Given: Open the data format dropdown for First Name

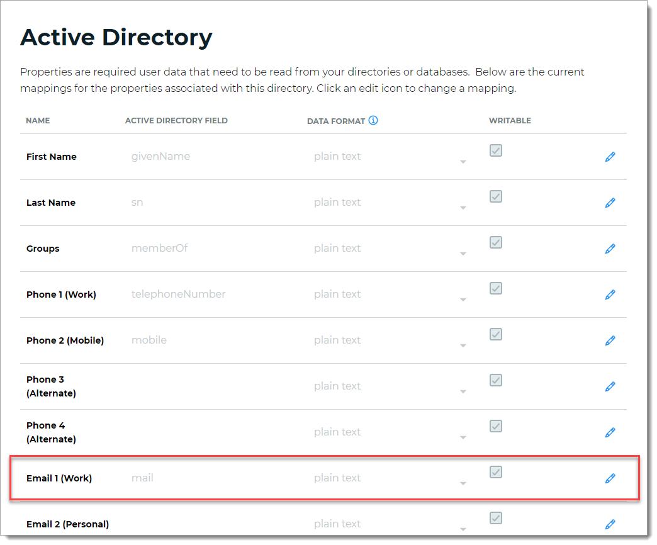Looking at the screenshot, I should (x=464, y=162).
